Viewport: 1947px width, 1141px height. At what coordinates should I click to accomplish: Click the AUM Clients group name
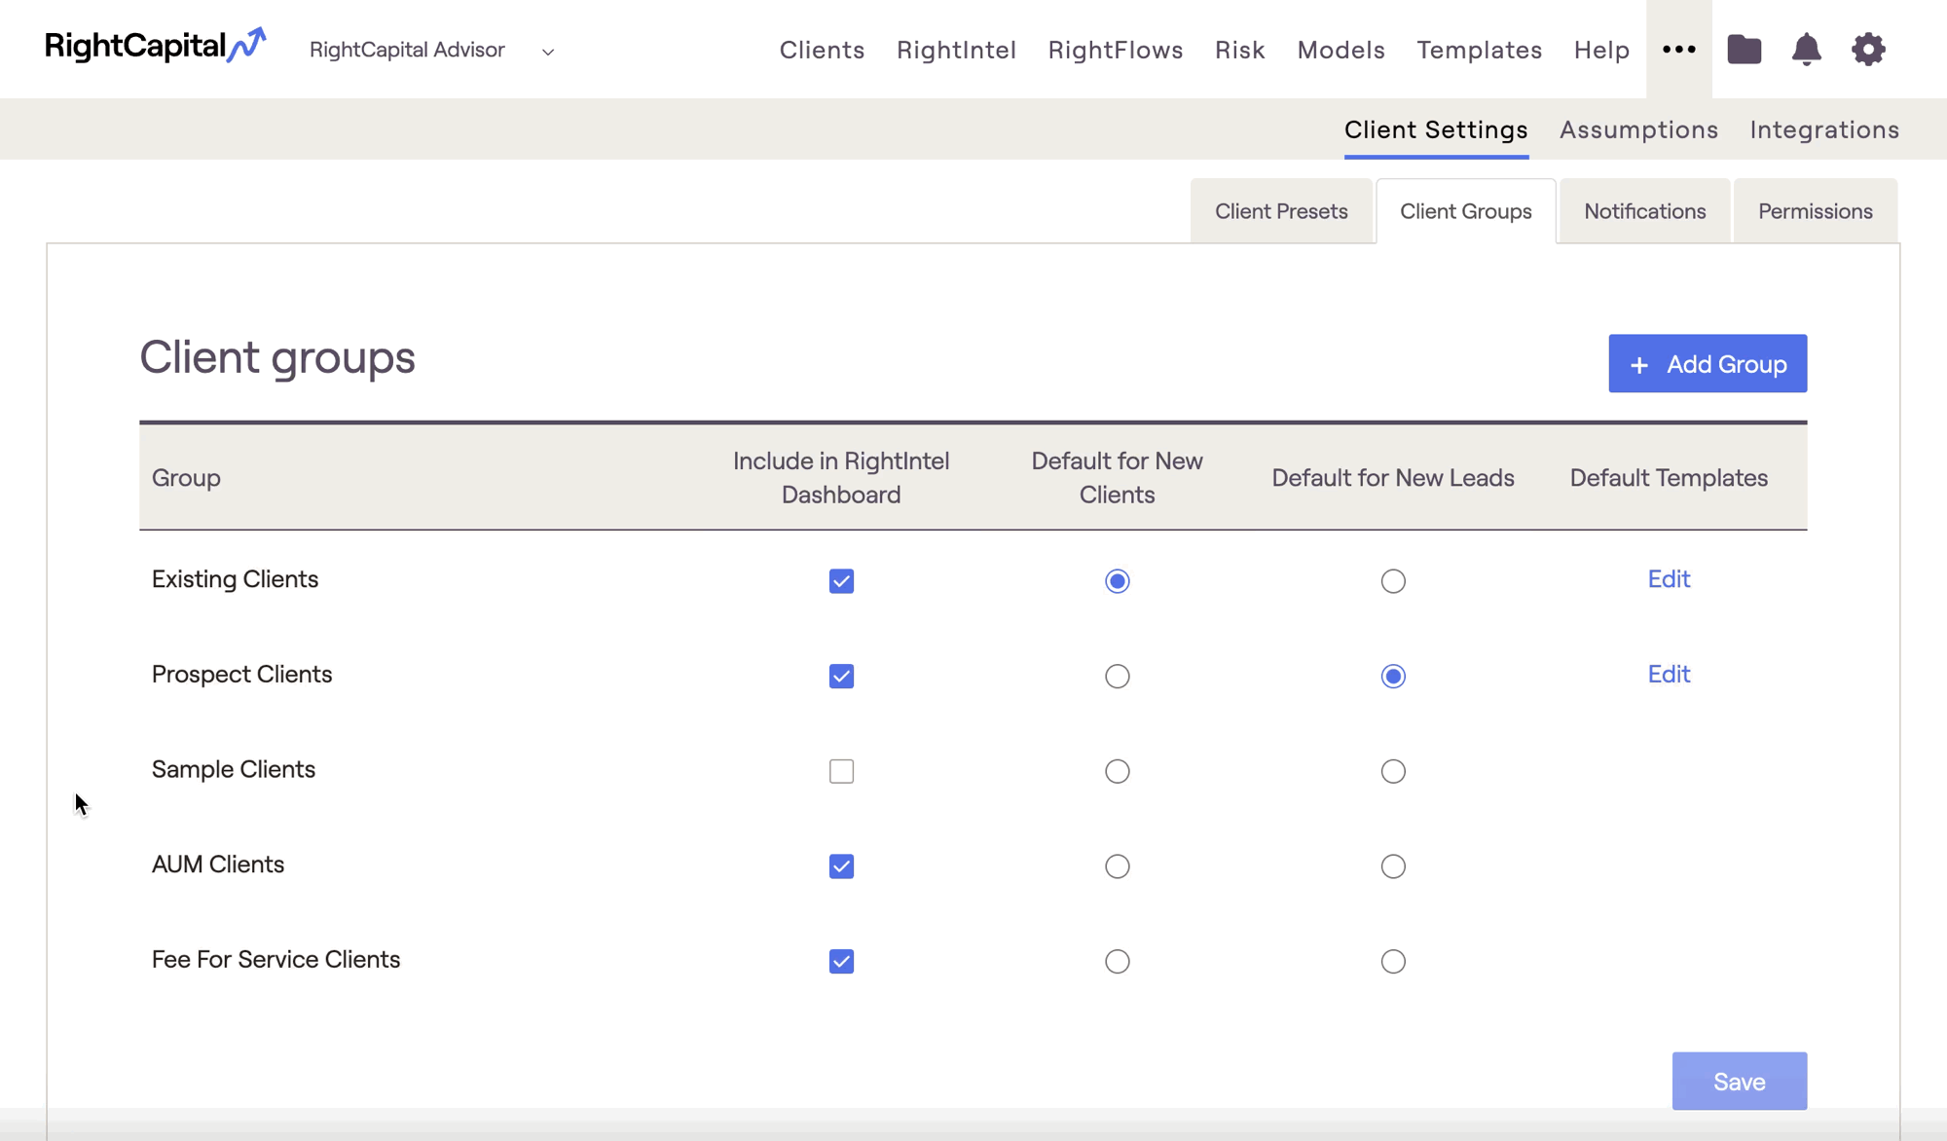pos(218,865)
